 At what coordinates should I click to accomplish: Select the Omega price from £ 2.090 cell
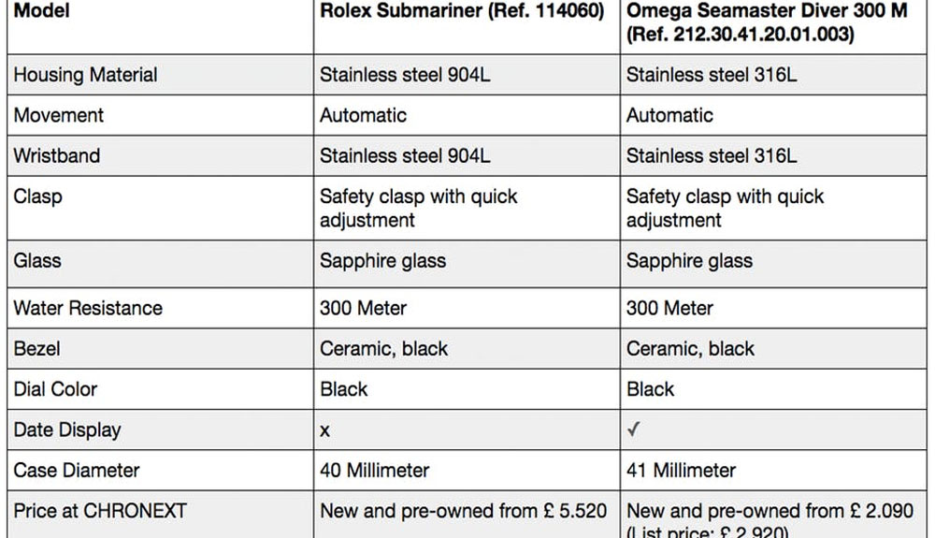tap(770, 512)
